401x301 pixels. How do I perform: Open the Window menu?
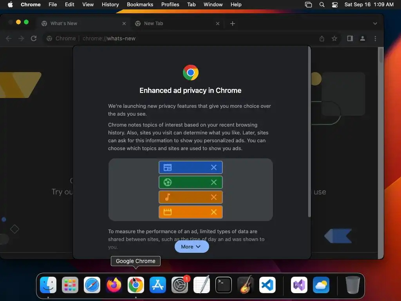[x=213, y=4]
